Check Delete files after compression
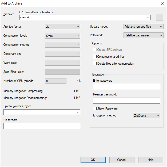This screenshot has height=167, width=167. click(x=95, y=64)
